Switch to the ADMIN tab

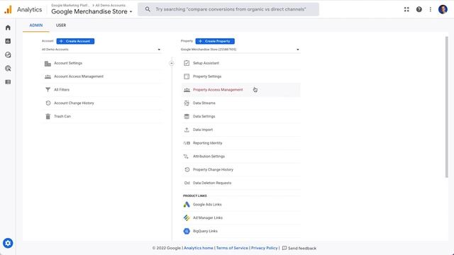tap(36, 25)
